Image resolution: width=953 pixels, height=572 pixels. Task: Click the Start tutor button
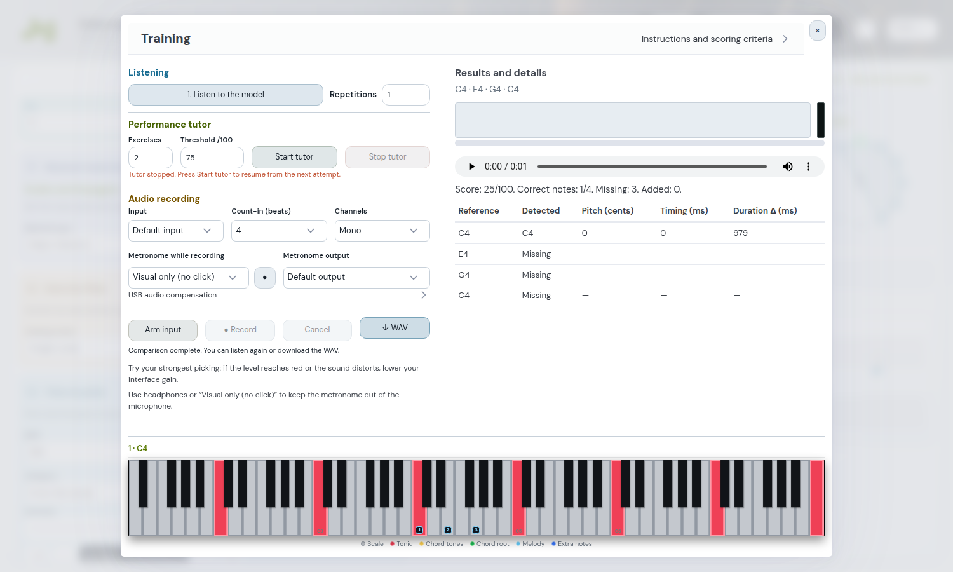pos(294,157)
